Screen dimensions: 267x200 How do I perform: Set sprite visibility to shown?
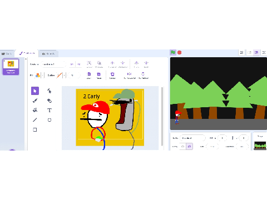182,147
